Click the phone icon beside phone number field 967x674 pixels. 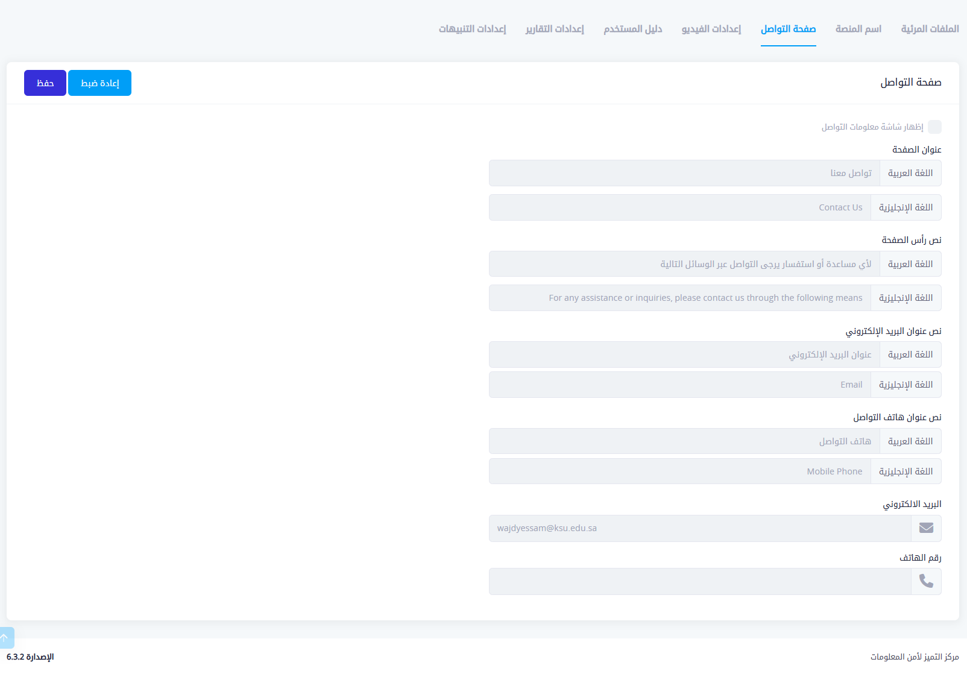point(926,581)
